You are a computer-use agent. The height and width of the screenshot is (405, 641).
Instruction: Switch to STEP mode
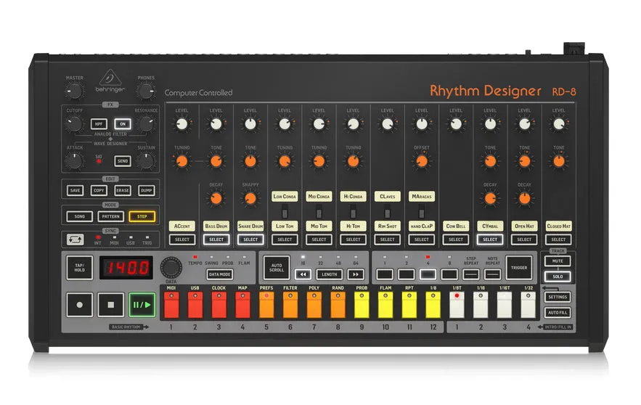pyautogui.click(x=142, y=216)
